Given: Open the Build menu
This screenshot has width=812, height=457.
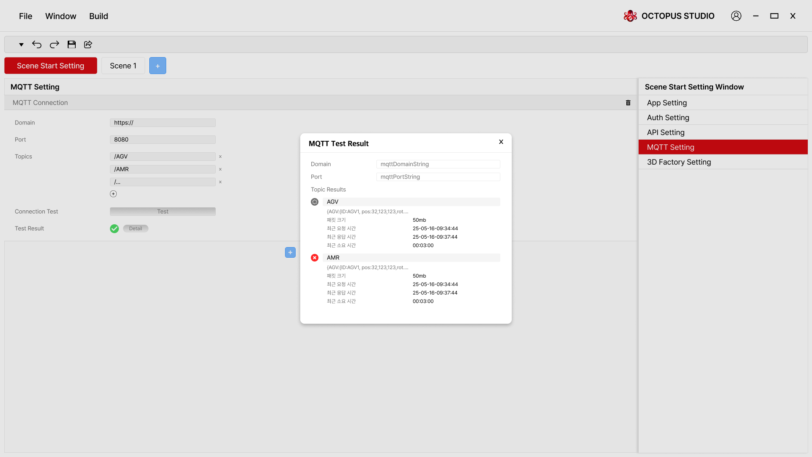Looking at the screenshot, I should point(99,16).
